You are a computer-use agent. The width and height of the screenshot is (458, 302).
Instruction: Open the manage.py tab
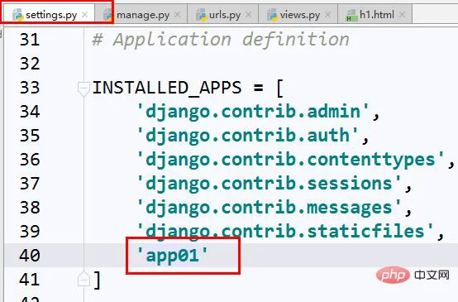point(141,15)
